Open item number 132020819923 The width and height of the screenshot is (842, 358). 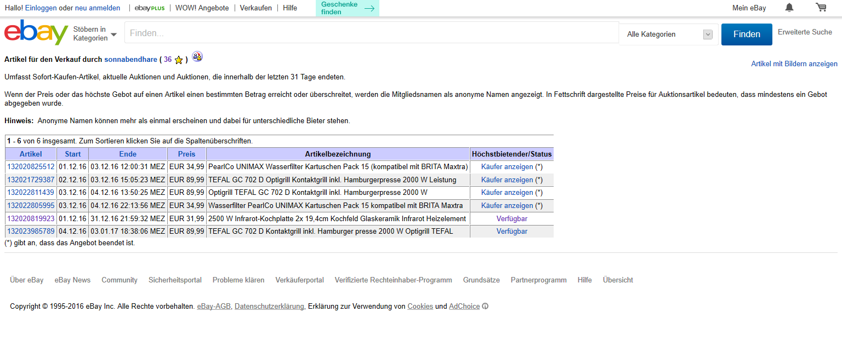click(31, 218)
